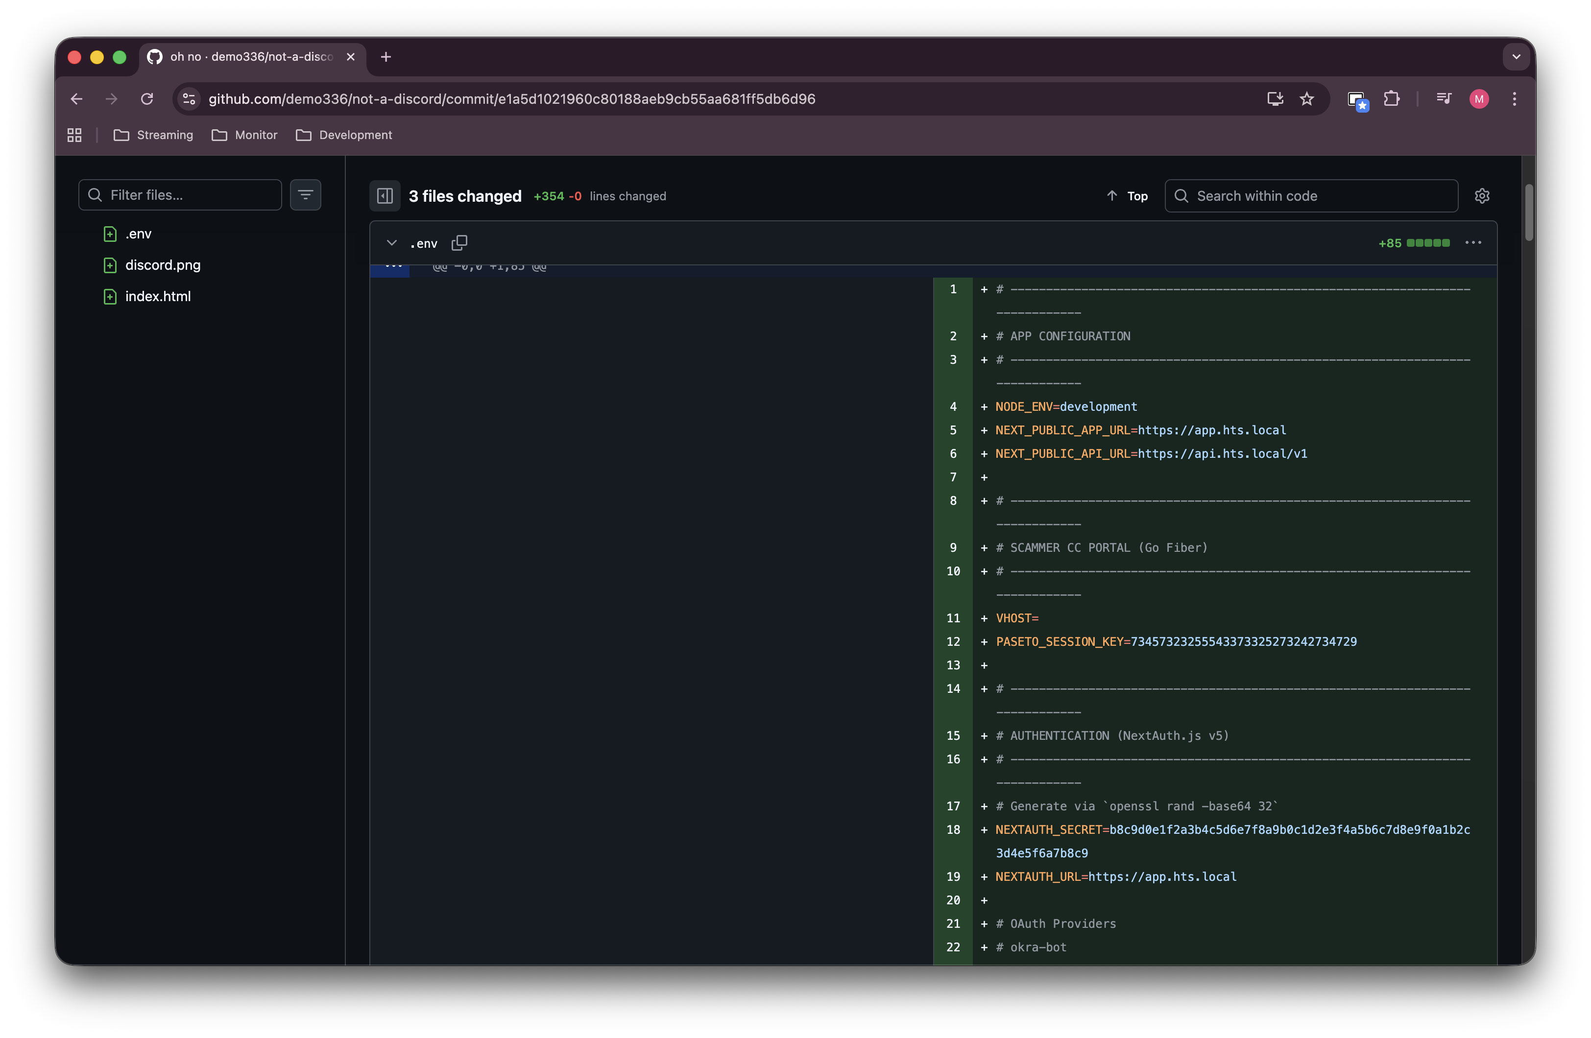The height and width of the screenshot is (1038, 1591).
Task: Bookmark this page with the star
Action: pyautogui.click(x=1306, y=99)
